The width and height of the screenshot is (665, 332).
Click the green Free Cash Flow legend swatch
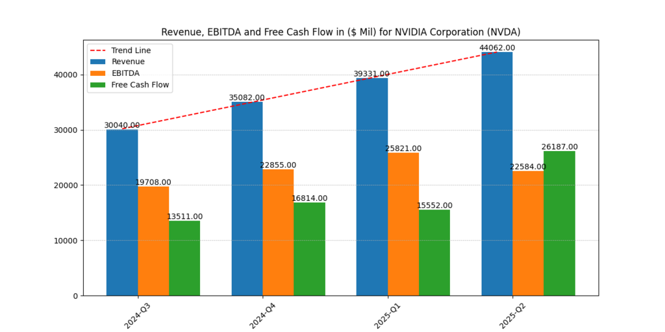pos(98,85)
